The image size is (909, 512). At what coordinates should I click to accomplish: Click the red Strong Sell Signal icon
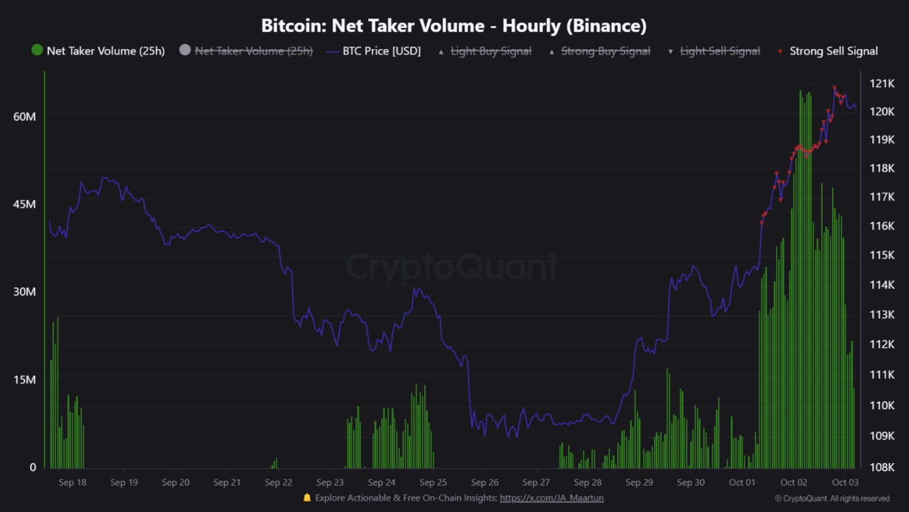click(x=780, y=52)
